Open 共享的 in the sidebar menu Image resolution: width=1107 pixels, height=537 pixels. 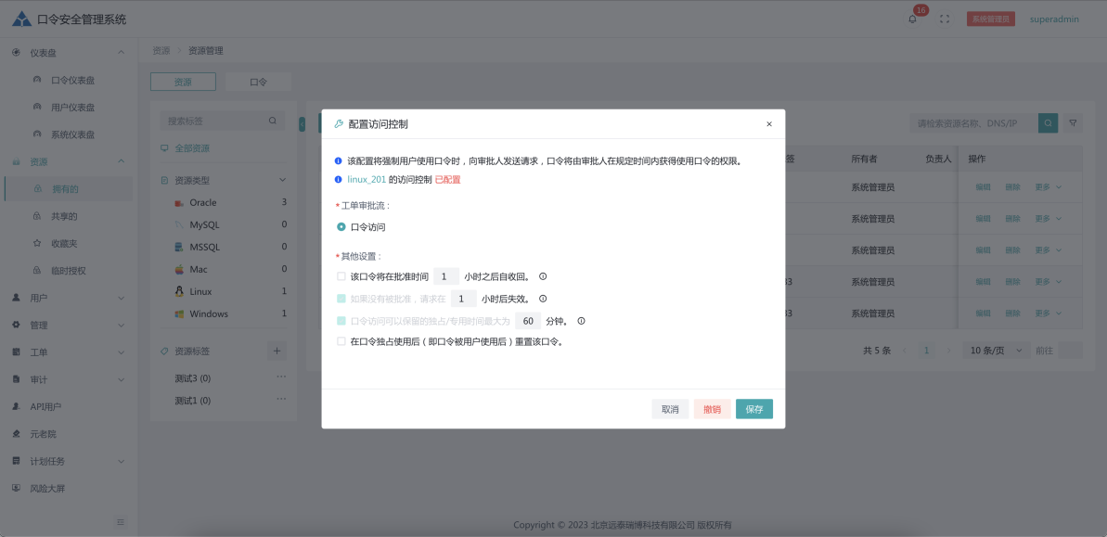click(x=64, y=216)
